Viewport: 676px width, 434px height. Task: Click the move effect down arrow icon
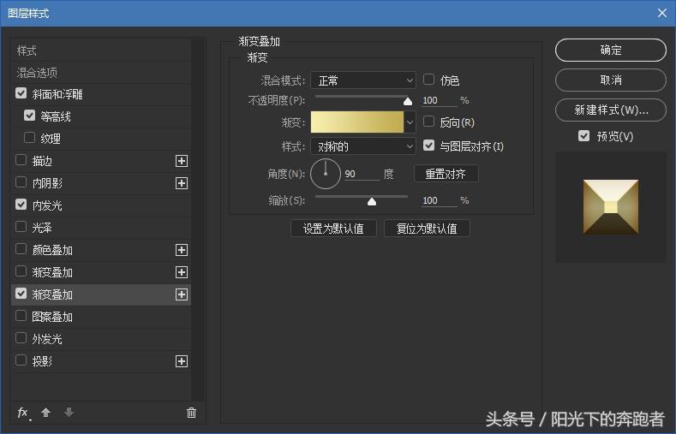click(x=69, y=413)
